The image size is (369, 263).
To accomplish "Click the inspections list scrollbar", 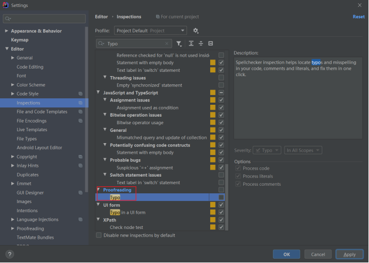I will (226, 197).
